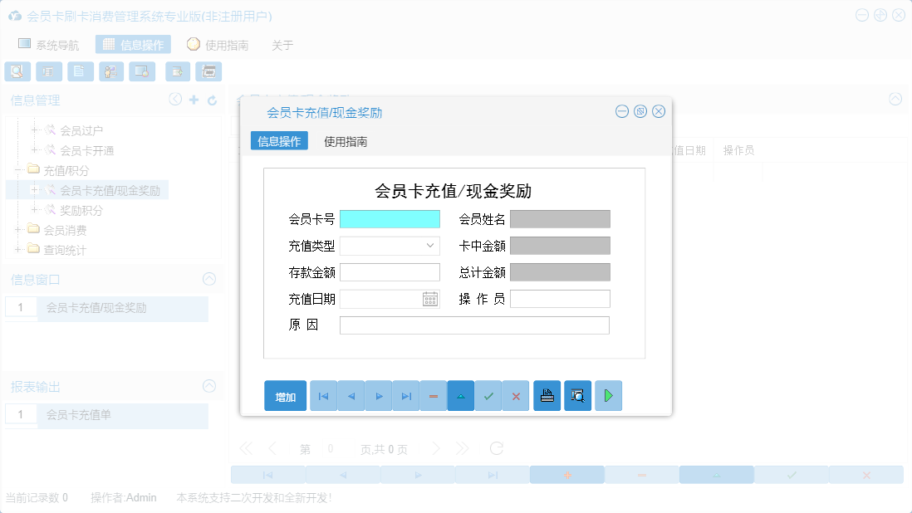The image size is (912, 513).
Task: Open the 充值日期 calendar picker
Action: pyautogui.click(x=429, y=298)
